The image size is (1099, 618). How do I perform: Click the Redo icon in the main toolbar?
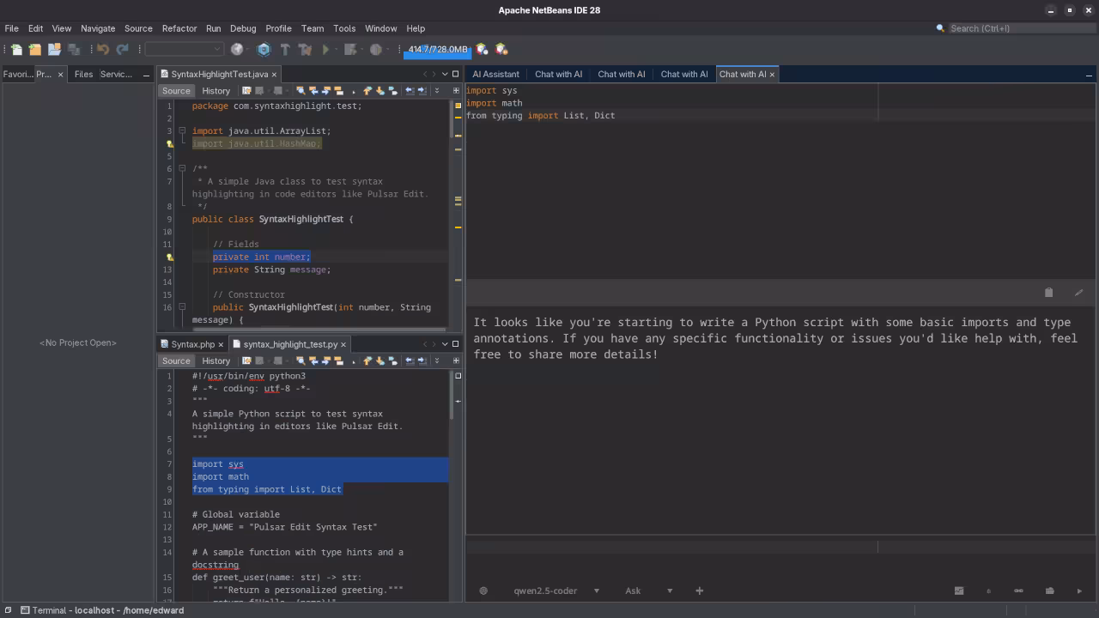coord(123,49)
